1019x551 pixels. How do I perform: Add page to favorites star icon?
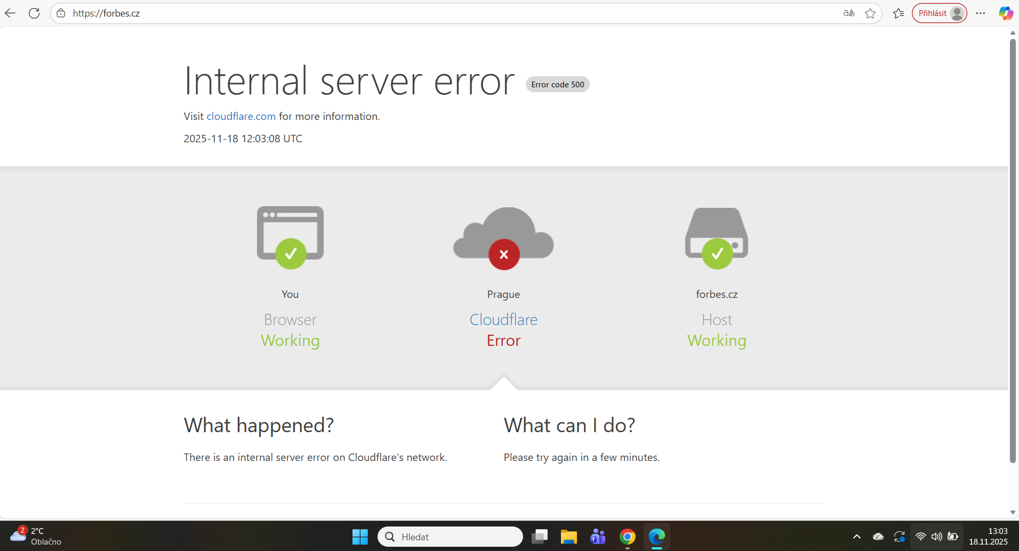coord(870,13)
